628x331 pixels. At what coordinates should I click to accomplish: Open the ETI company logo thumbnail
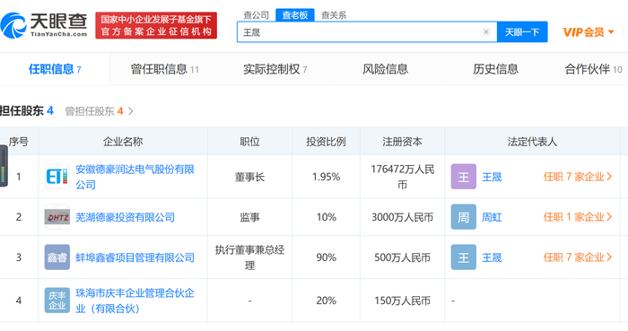(x=57, y=177)
